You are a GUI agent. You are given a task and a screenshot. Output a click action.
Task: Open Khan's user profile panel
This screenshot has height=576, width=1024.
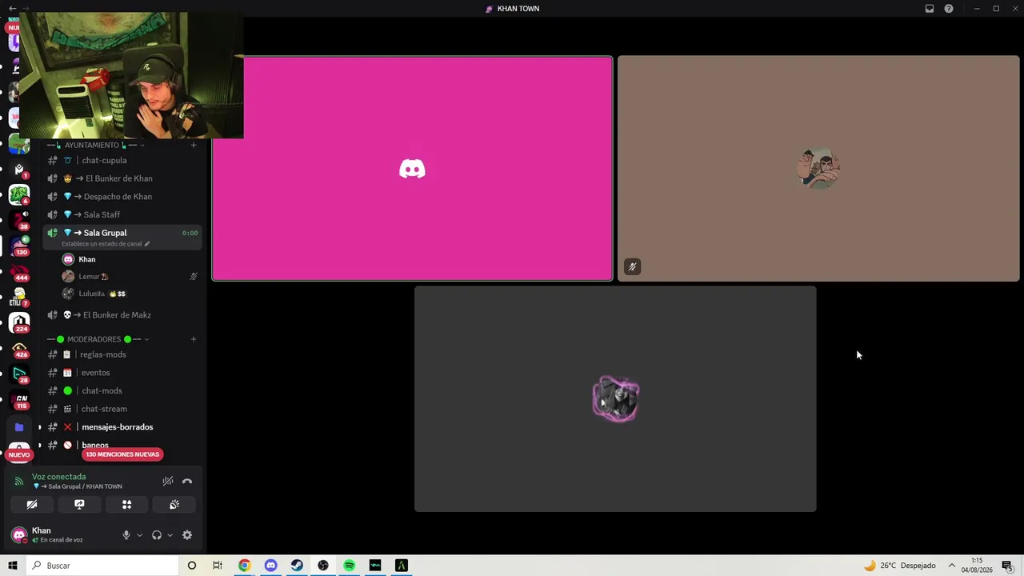pyautogui.click(x=60, y=534)
